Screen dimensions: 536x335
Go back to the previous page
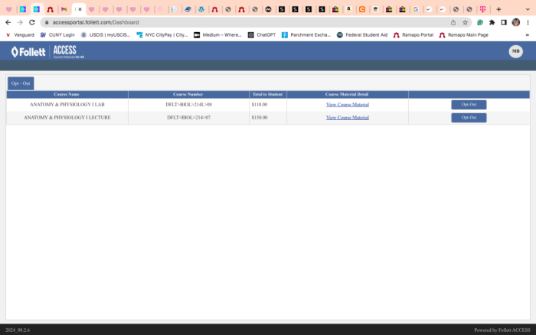pos(8,22)
